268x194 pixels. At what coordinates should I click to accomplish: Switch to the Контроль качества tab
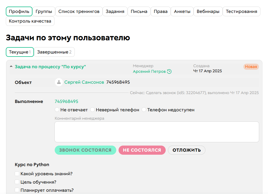[x=30, y=21]
